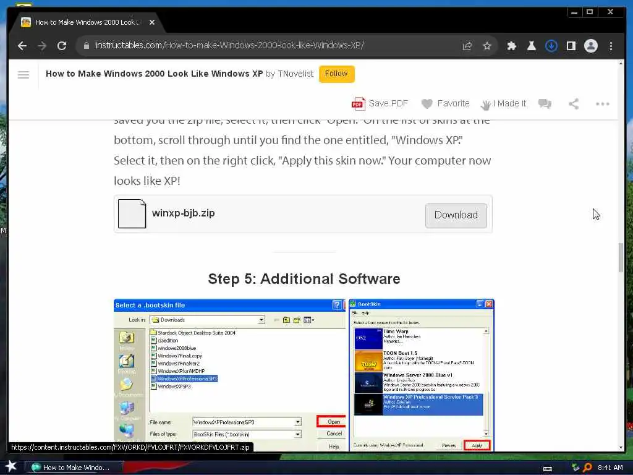This screenshot has width=633, height=475.
Task: Open the browser three-dot menu
Action: [x=611, y=46]
